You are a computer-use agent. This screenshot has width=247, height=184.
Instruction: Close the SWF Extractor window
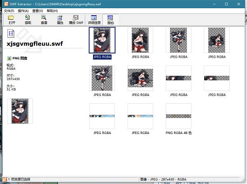tap(239, 4)
